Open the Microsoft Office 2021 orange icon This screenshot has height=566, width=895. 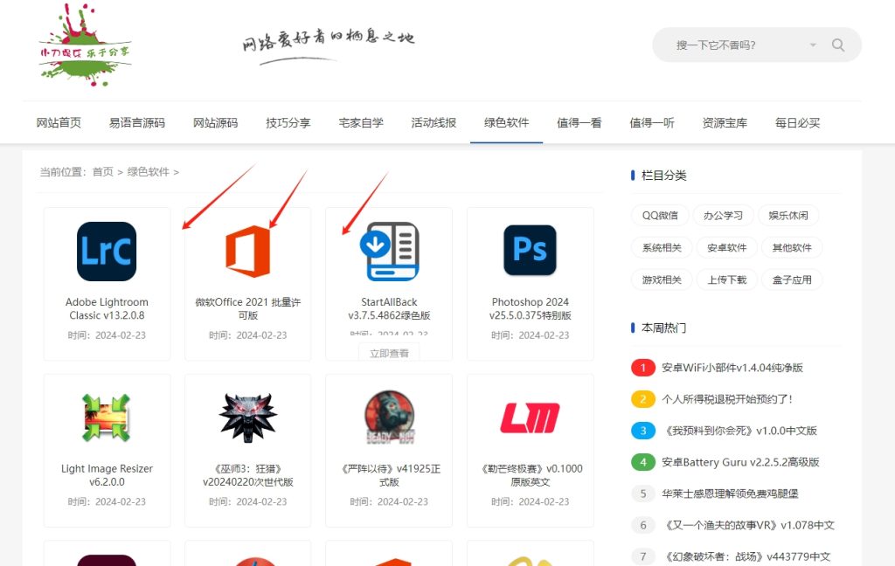[x=247, y=251]
